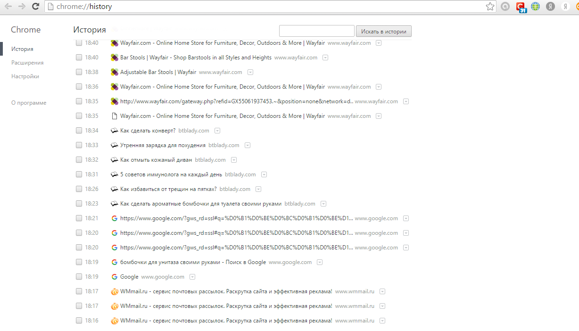Select checkbox for the 18:26 трещин на пятках entry
Image resolution: width=579 pixels, height=331 pixels.
(79, 189)
